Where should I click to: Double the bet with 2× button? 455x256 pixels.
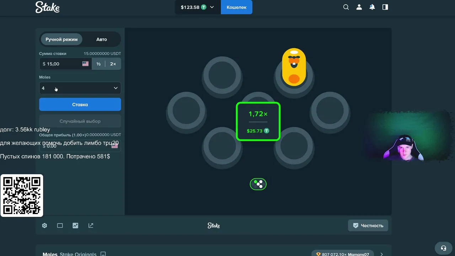point(113,64)
